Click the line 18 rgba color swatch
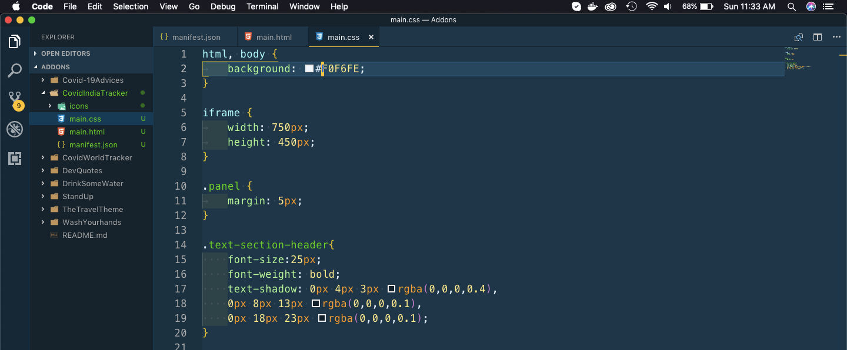This screenshot has height=350, width=847. tap(316, 304)
